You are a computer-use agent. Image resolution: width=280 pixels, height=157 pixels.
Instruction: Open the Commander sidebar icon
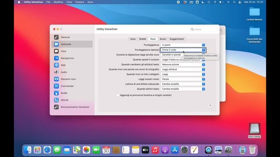[56, 86]
